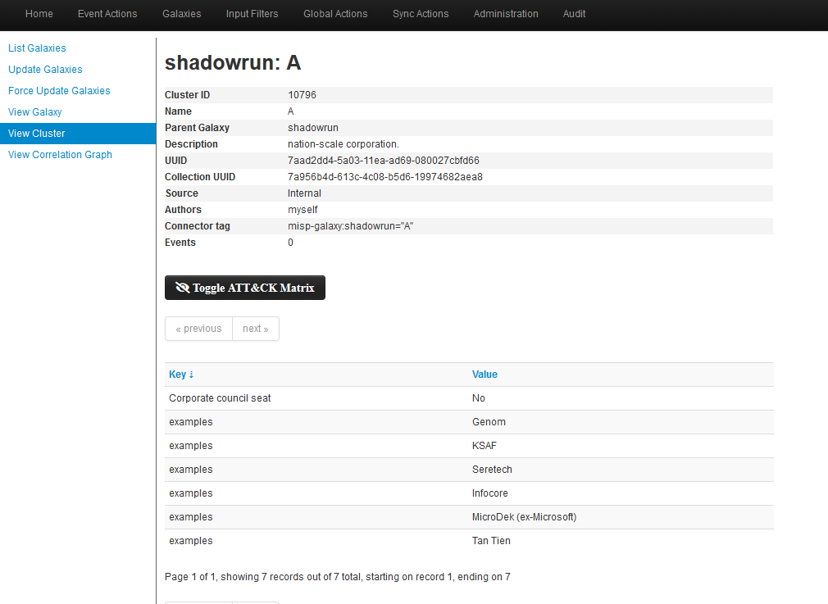Open the Home menu
Image resolution: width=828 pixels, height=604 pixels.
(x=39, y=14)
